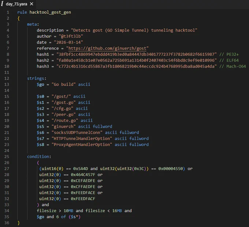The image size is (249, 227).
Task: Click the // Mach-O64 comment
Action: click(233, 66)
